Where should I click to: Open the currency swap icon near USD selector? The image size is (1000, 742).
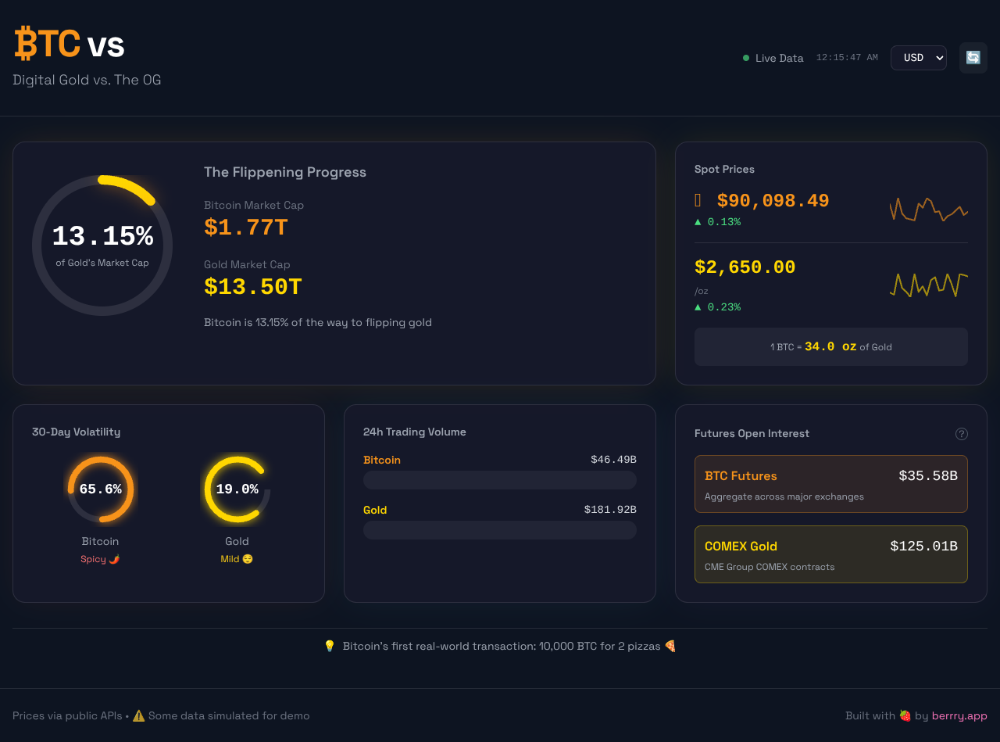point(973,57)
